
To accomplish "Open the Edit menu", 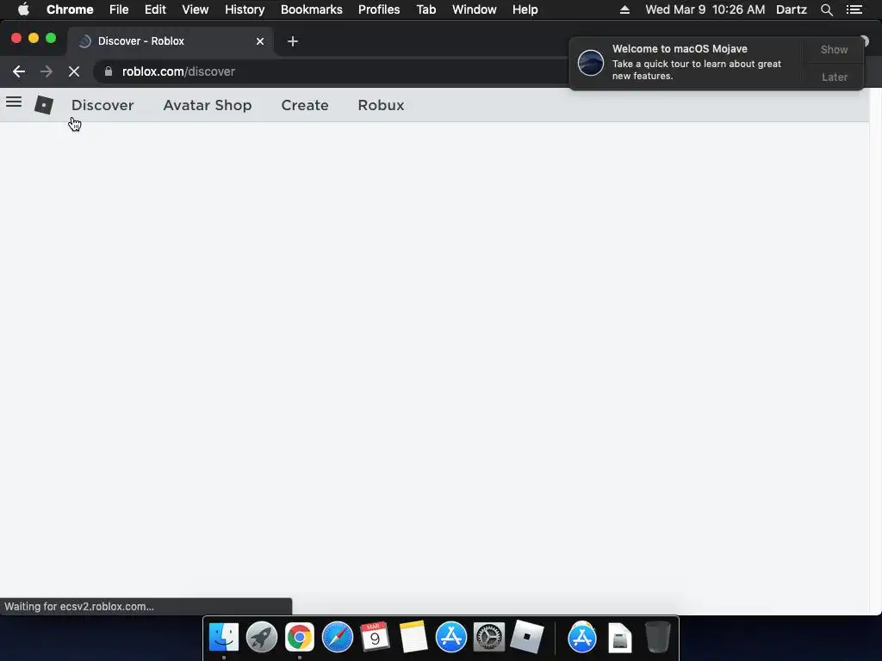I will (x=155, y=9).
